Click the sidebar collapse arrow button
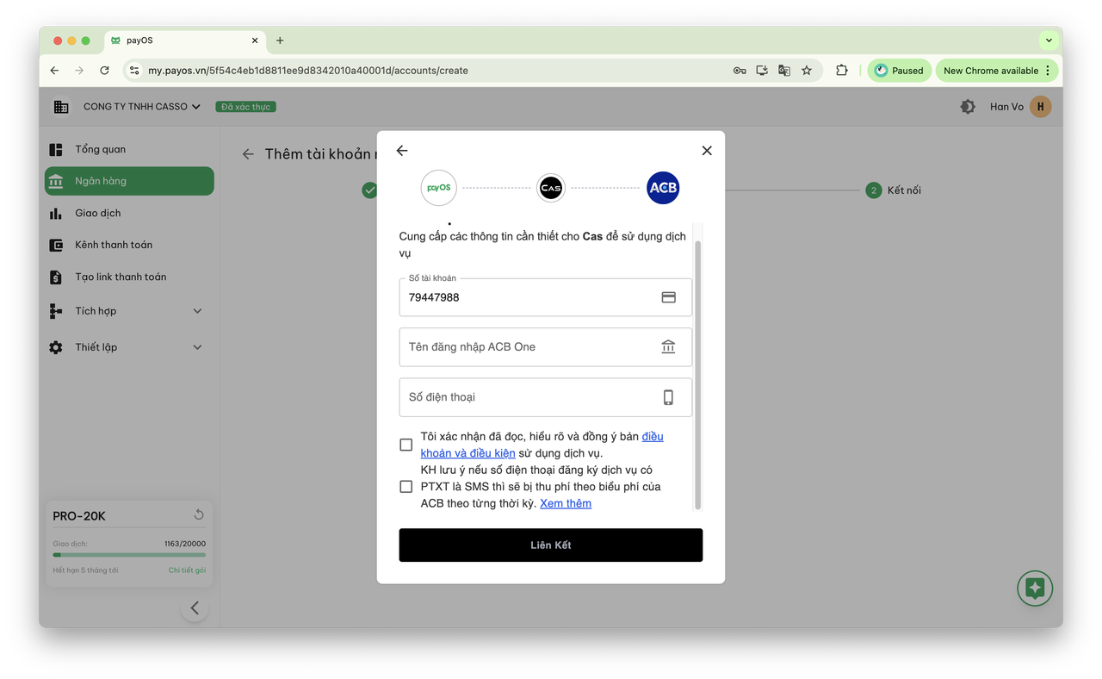 (195, 608)
